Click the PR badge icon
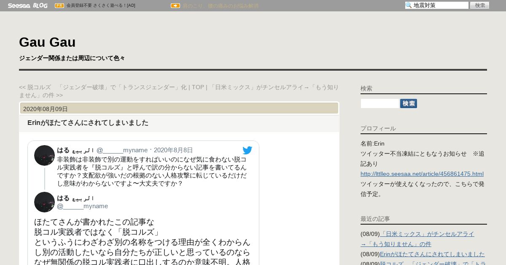 click(59, 5)
